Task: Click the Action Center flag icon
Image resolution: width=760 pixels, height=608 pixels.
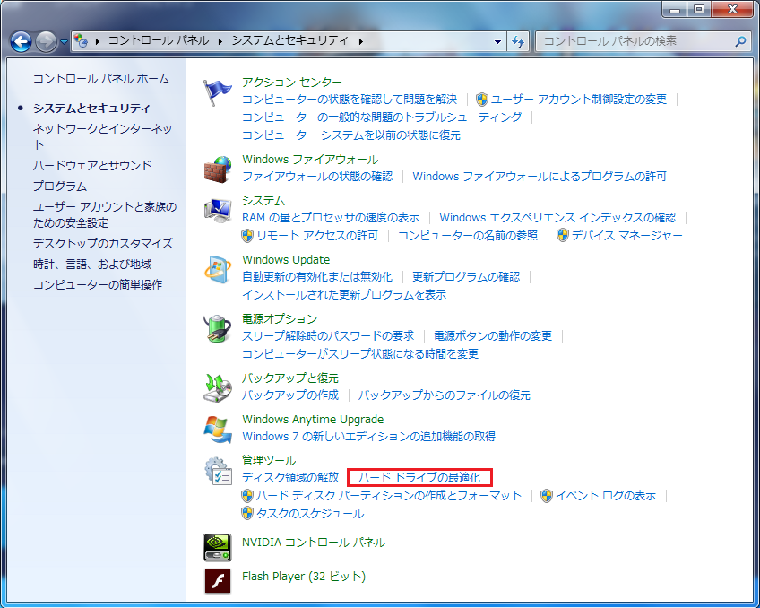Action: pyautogui.click(x=217, y=92)
